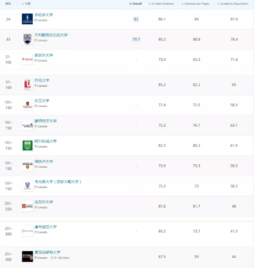
Task: Click the UBC crest logo
Action: click(27, 39)
